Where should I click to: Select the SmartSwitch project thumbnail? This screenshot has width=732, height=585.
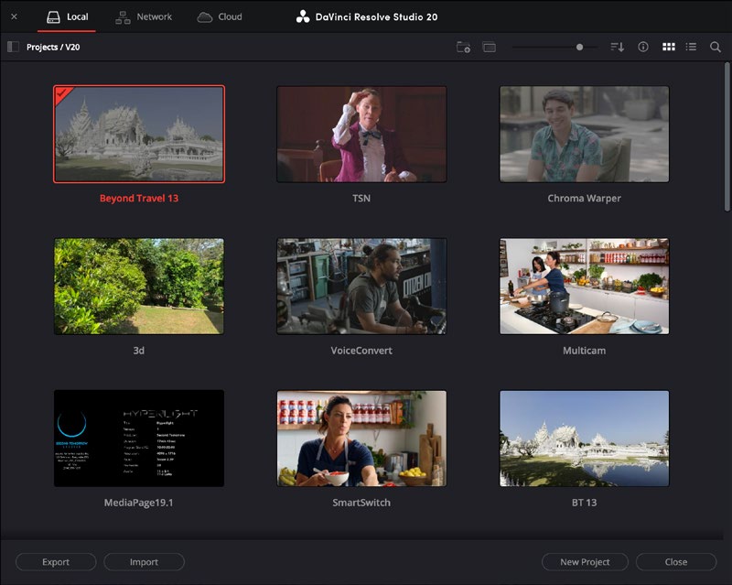tap(361, 439)
